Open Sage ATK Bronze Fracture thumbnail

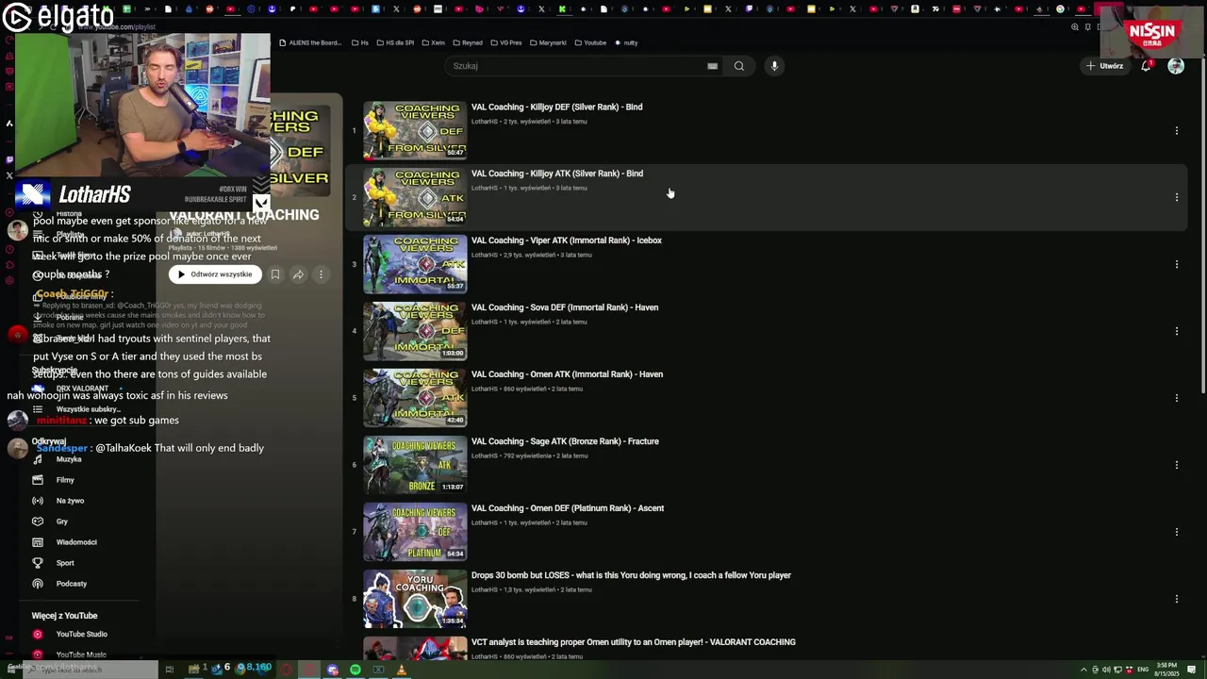point(415,465)
